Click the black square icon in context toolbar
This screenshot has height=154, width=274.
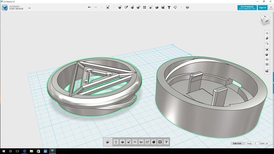[160, 142]
